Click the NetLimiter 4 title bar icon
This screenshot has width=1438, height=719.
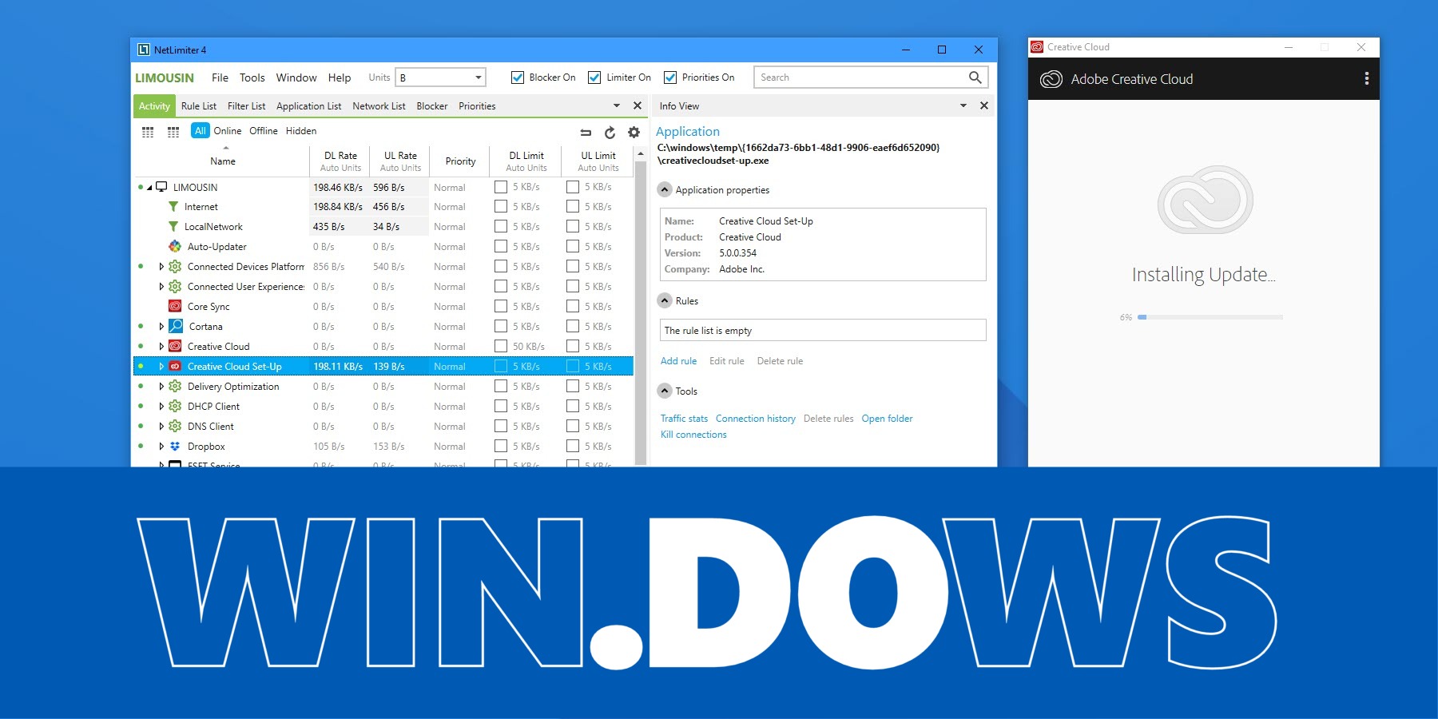(x=144, y=50)
